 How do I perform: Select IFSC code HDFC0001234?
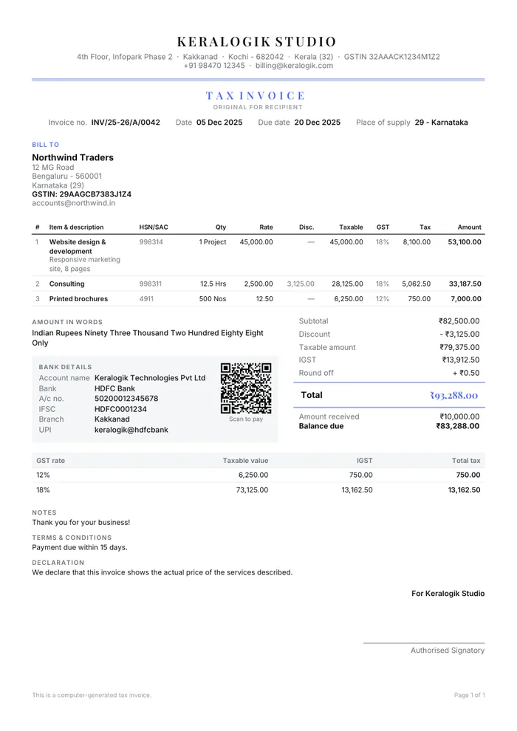[120, 409]
